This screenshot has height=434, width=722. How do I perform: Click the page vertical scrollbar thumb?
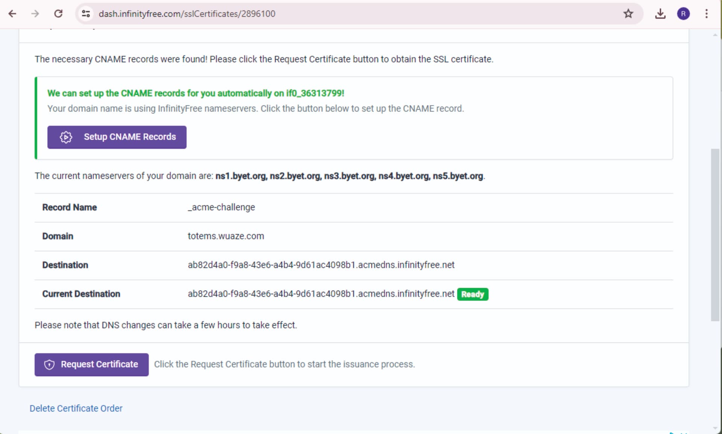(x=715, y=235)
